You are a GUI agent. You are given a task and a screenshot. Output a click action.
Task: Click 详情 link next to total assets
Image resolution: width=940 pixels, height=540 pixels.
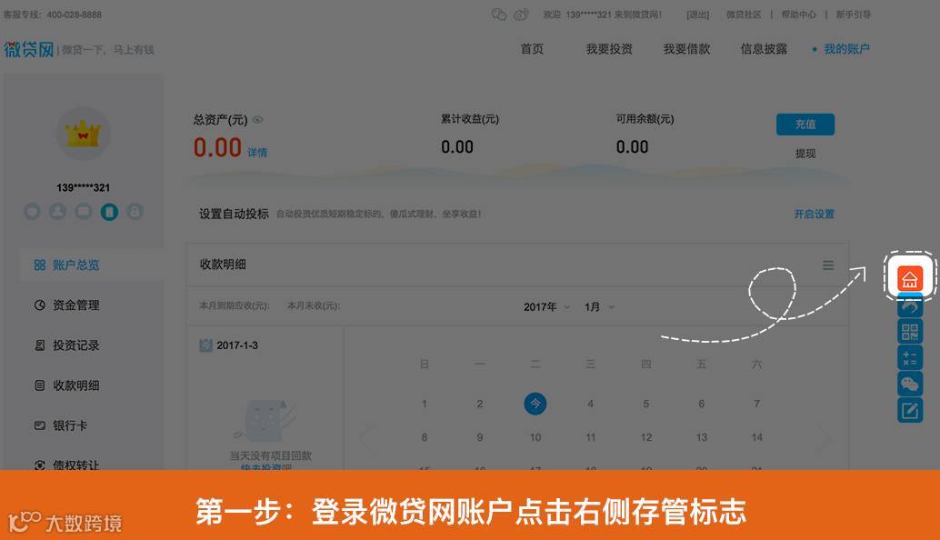pos(257,153)
